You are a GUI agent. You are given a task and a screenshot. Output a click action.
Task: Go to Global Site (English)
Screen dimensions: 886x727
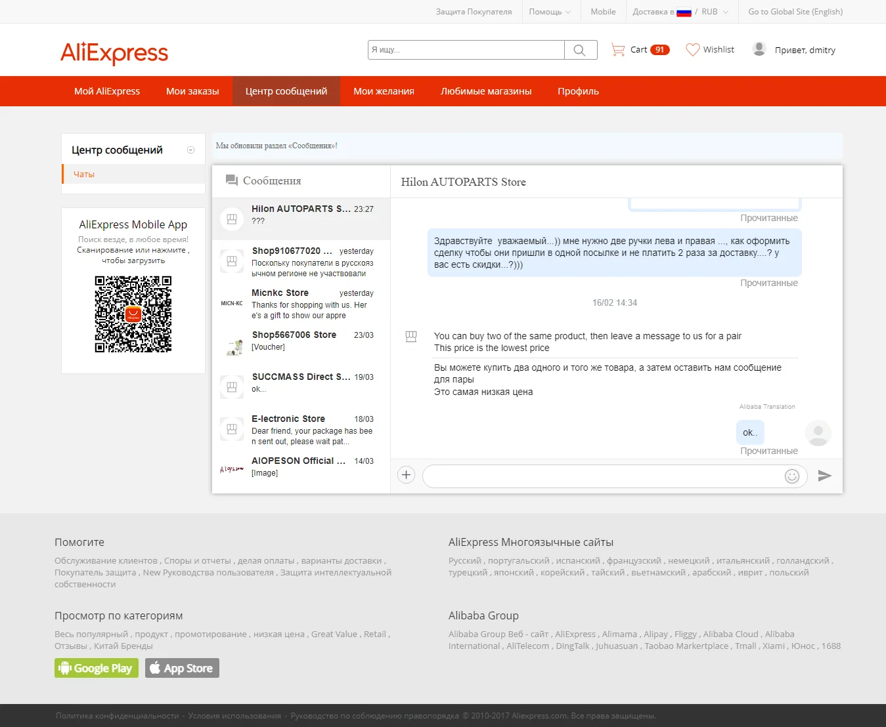tap(795, 12)
